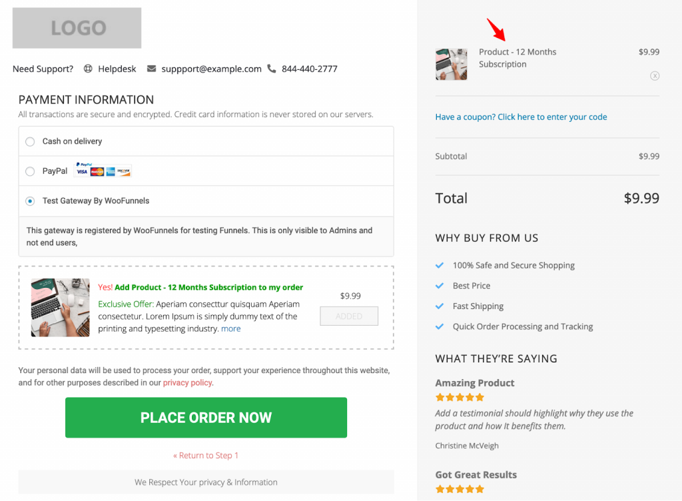
Task: Click the Helpdesk lifebuoy icon
Action: (88, 69)
